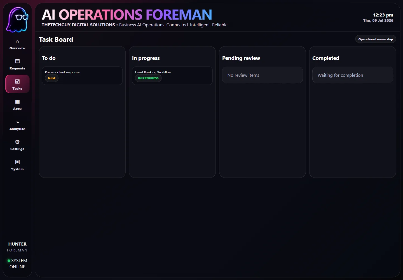
Task: Click the Task Board title
Action: [56, 39]
